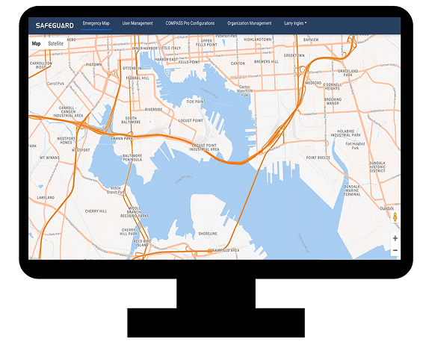Click the SAFEGUARD logo
Viewport: 426px width, 342px height.
[x=55, y=25]
